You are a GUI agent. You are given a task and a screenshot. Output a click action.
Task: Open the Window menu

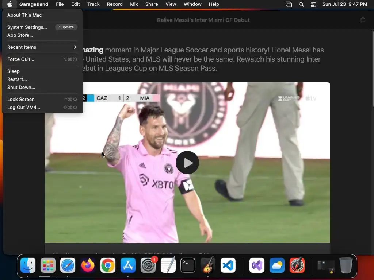(192, 4)
